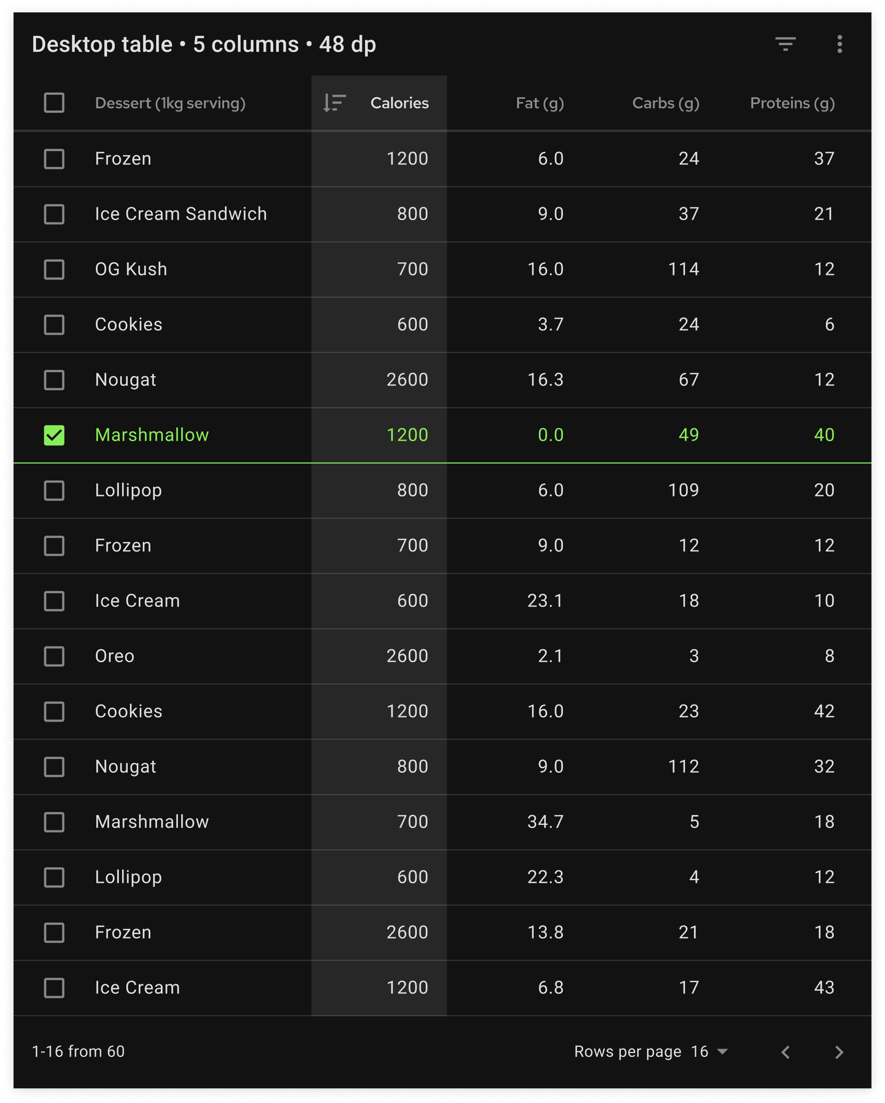Click the 1-16 from 60 pagination label
This screenshot has width=885, height=1103.
click(x=78, y=1052)
